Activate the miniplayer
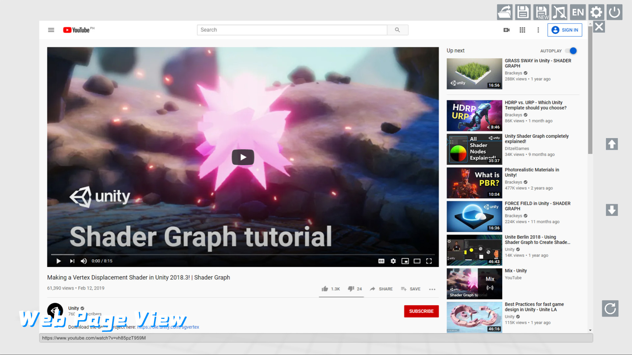Viewport: 632px width, 355px height. tap(405, 261)
